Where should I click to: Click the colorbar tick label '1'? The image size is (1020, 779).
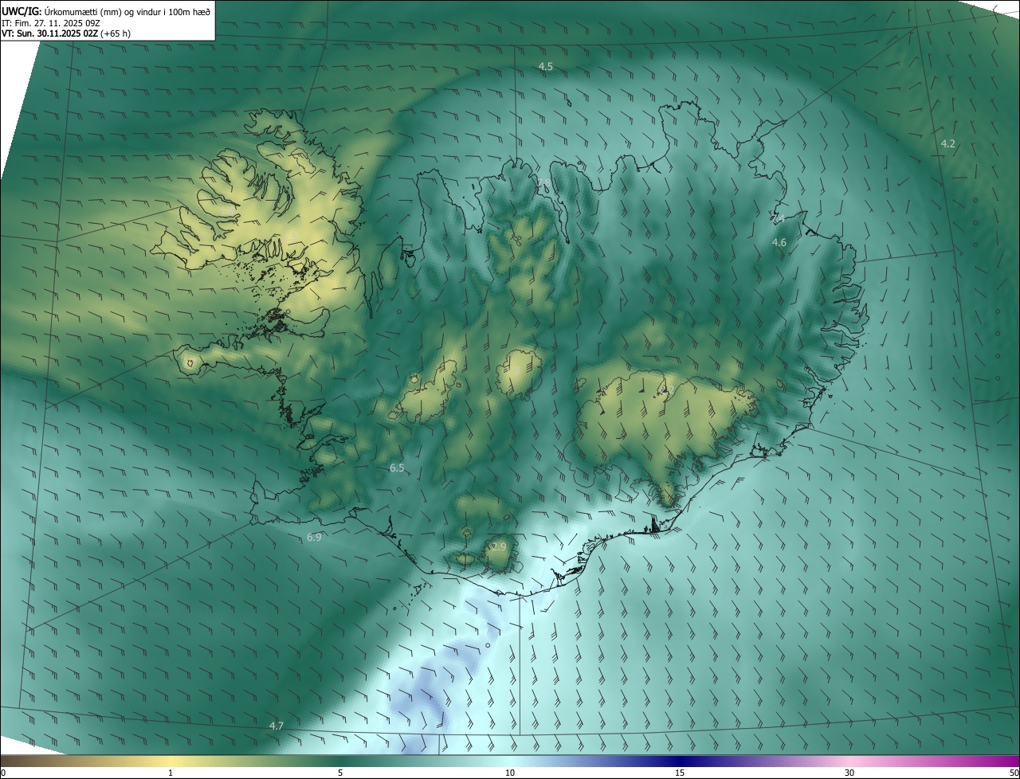171,773
